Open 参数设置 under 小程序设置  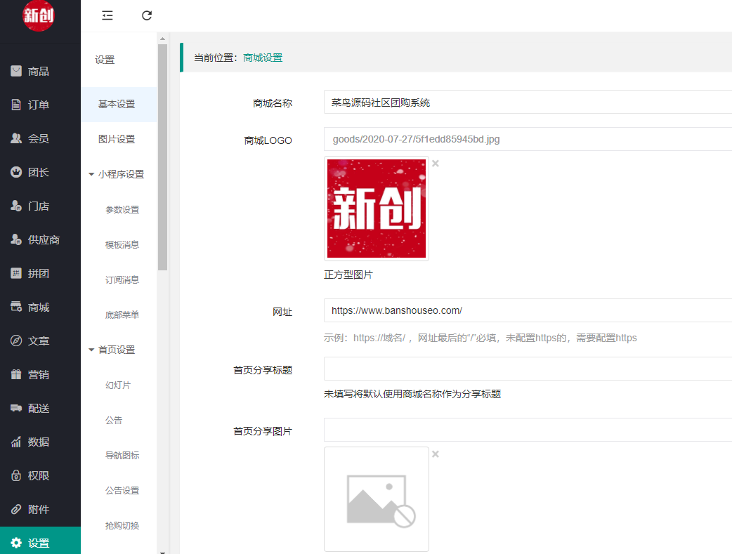[122, 209]
